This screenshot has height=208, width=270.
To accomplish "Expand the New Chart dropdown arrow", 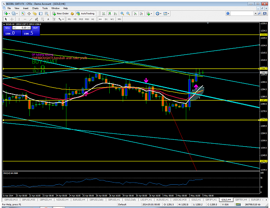I will [x=9, y=13].
